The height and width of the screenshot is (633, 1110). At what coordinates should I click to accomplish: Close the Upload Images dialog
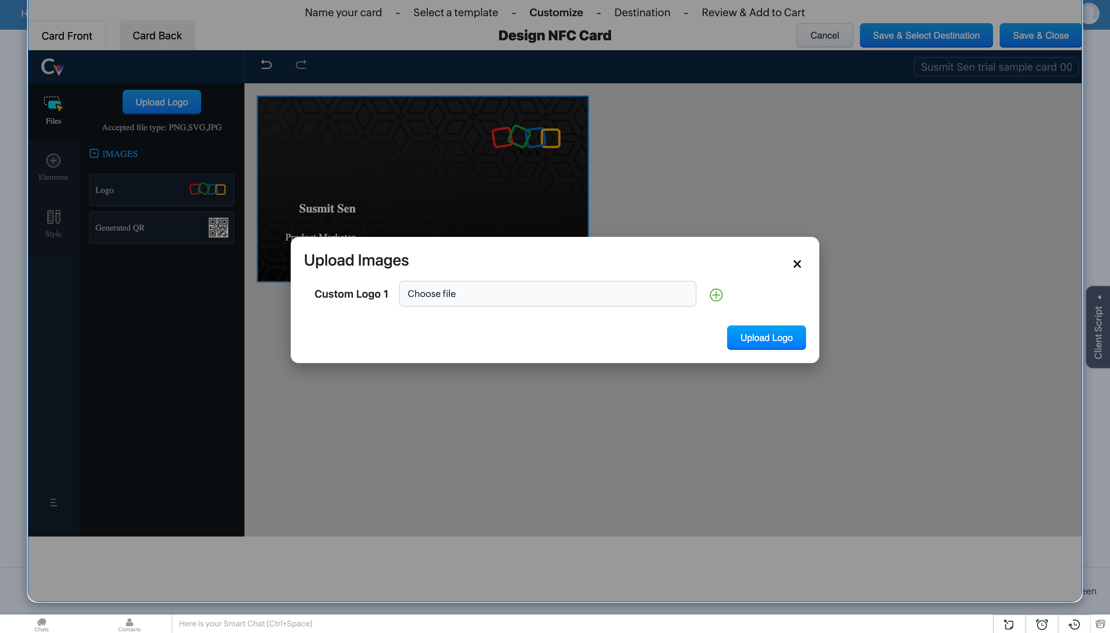pyautogui.click(x=796, y=264)
